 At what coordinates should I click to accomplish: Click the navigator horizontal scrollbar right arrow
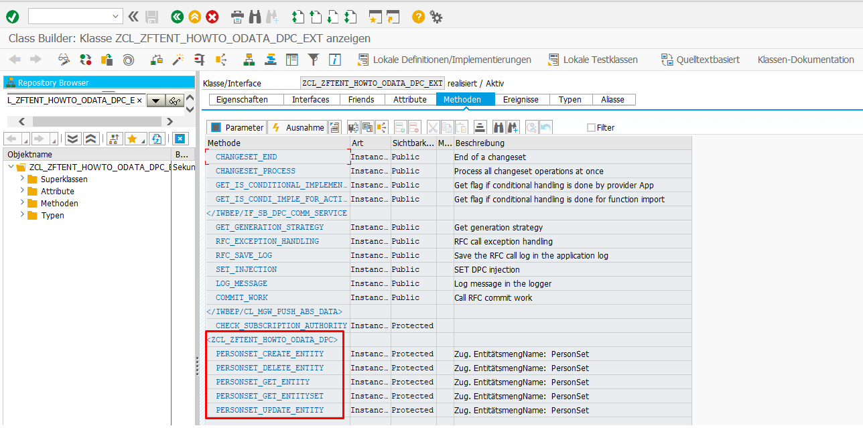[x=170, y=121]
